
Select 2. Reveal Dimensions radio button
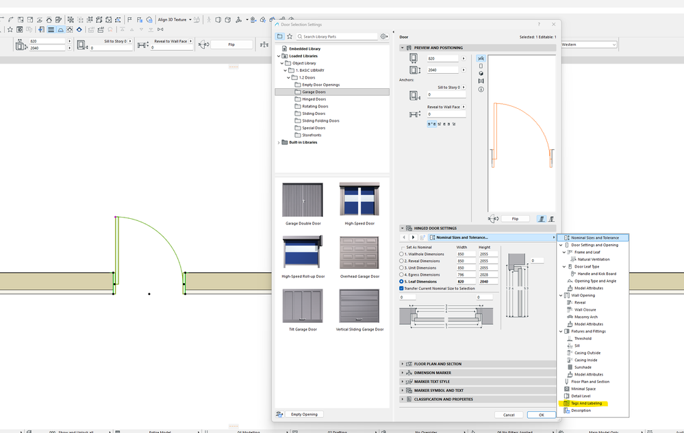(x=401, y=261)
